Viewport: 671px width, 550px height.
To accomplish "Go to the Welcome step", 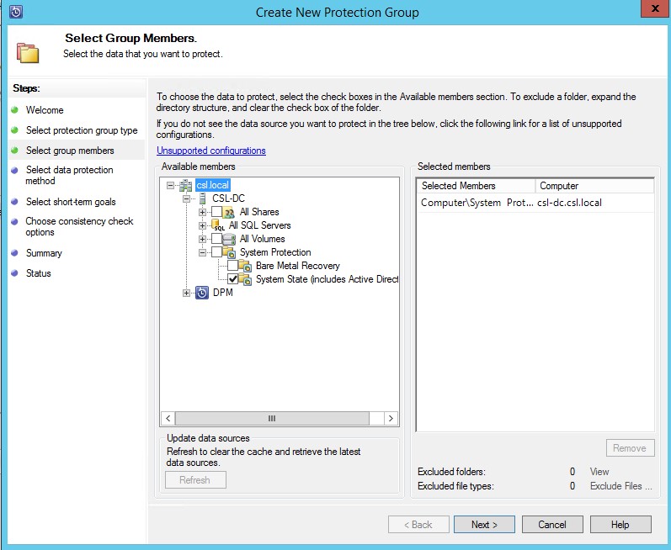I will pyautogui.click(x=45, y=110).
